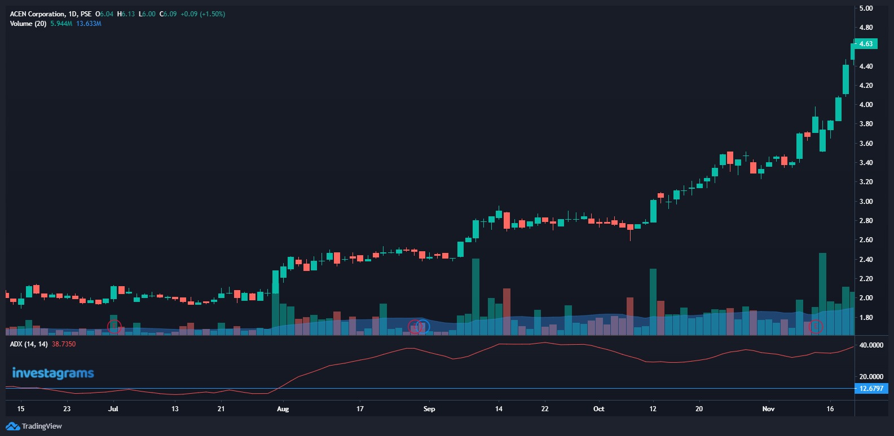Viewport: 894px width, 436px height.
Task: Click the November earnings E marker
Action: point(816,327)
